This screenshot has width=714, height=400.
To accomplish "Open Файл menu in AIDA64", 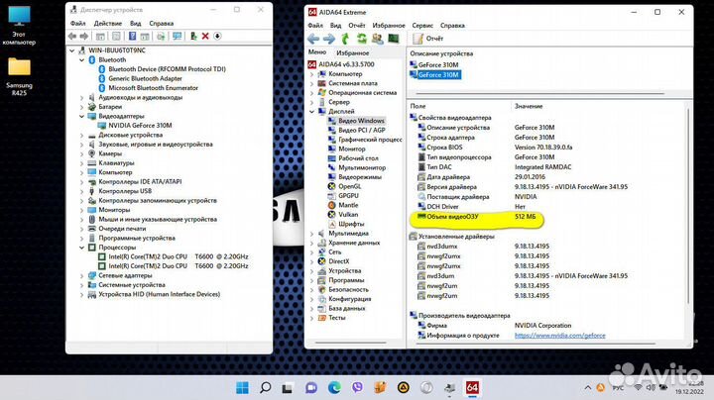I will click(315, 26).
